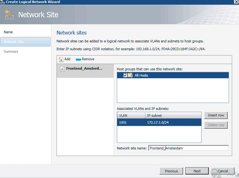This screenshot has width=239, height=178.
Task: Go to the Summary wizard step
Action: tap(11, 52)
